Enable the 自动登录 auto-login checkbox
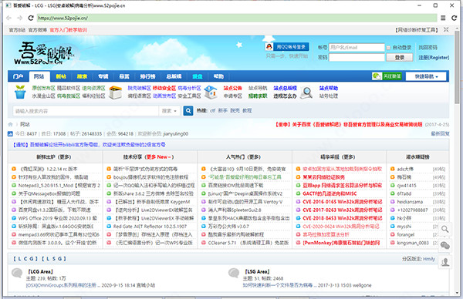The image size is (463, 299). pos(389,48)
